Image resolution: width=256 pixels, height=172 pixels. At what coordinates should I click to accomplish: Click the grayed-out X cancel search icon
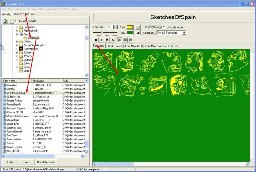pyautogui.click(x=11, y=21)
